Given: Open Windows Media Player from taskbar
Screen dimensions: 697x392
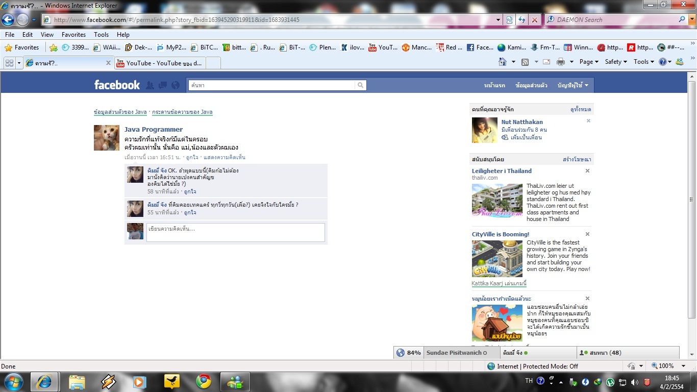Looking at the screenshot, I should pyautogui.click(x=140, y=382).
